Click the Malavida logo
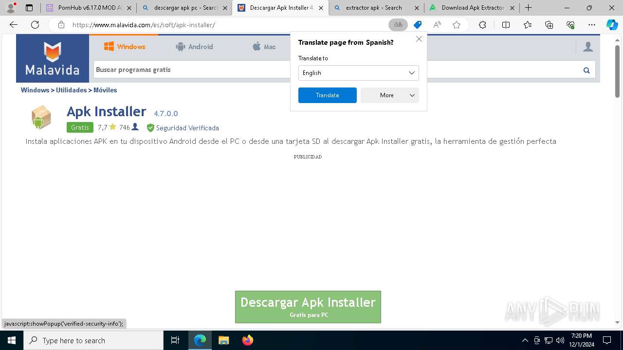The height and width of the screenshot is (350, 623). pos(53,58)
